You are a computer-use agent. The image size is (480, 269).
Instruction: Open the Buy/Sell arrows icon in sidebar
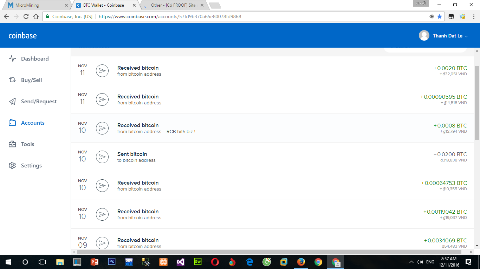click(12, 80)
